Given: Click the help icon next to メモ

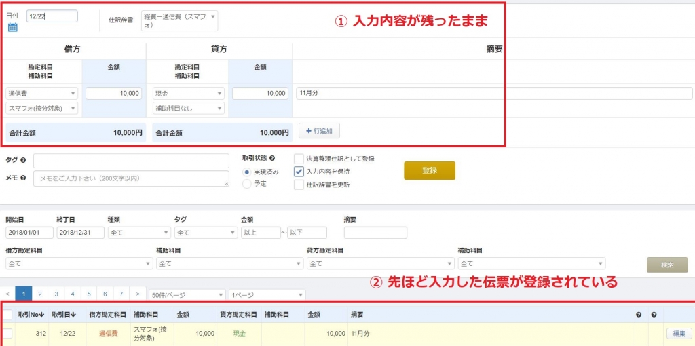Looking at the screenshot, I should (23, 178).
